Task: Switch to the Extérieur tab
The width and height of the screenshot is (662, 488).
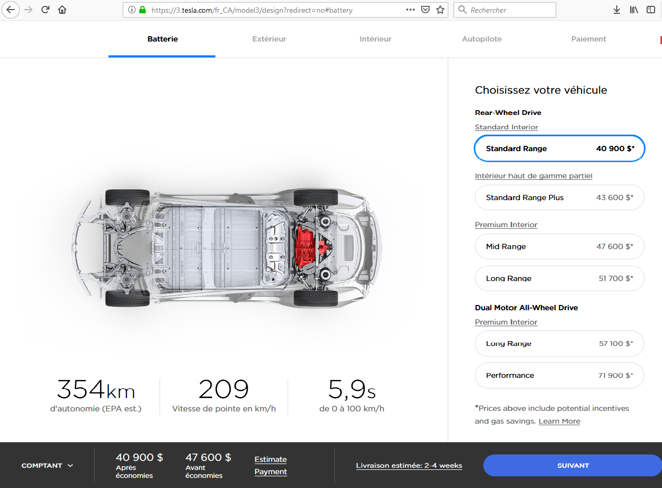Action: pyautogui.click(x=269, y=39)
